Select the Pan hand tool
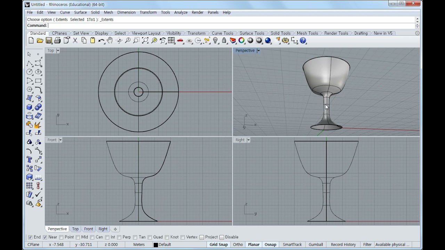This screenshot has width=445, height=250. pos(110,41)
